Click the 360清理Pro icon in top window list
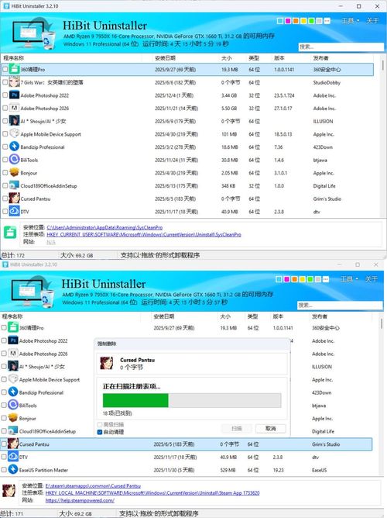Viewport: 387px width, 518px height. coord(14,69)
